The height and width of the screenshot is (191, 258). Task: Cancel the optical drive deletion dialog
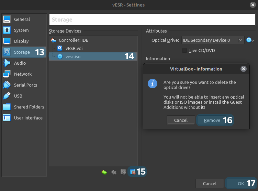tap(181, 120)
